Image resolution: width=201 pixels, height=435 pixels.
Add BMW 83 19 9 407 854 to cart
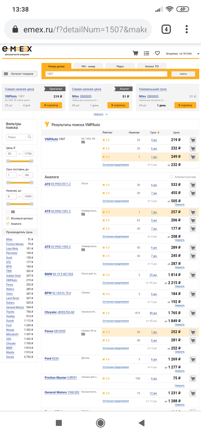coord(193,275)
